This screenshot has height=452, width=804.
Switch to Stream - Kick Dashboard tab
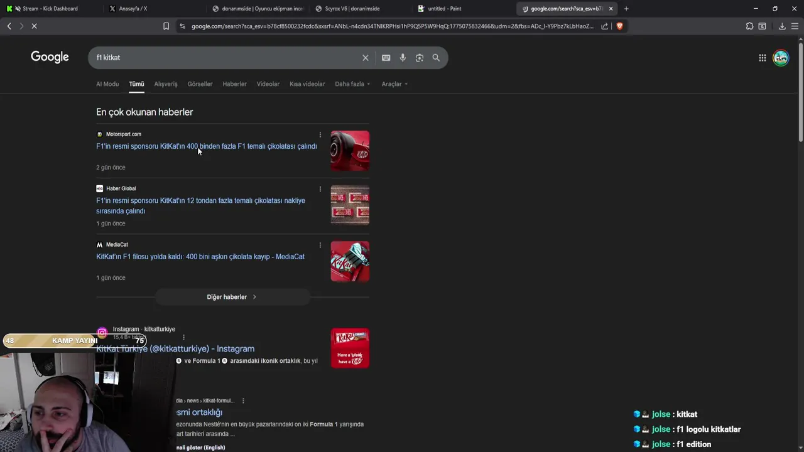click(50, 9)
